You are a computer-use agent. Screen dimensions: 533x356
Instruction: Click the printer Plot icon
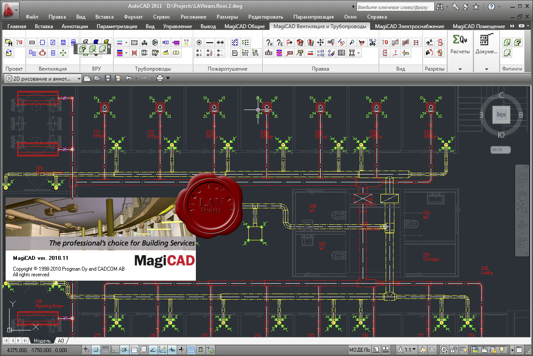(x=159, y=78)
